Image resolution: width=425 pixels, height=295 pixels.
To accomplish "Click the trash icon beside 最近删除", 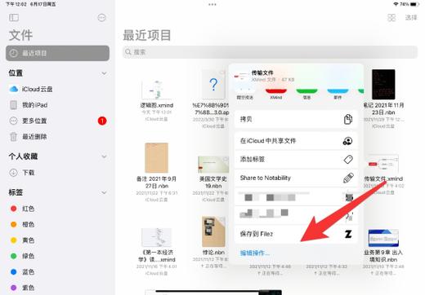I will [x=14, y=136].
